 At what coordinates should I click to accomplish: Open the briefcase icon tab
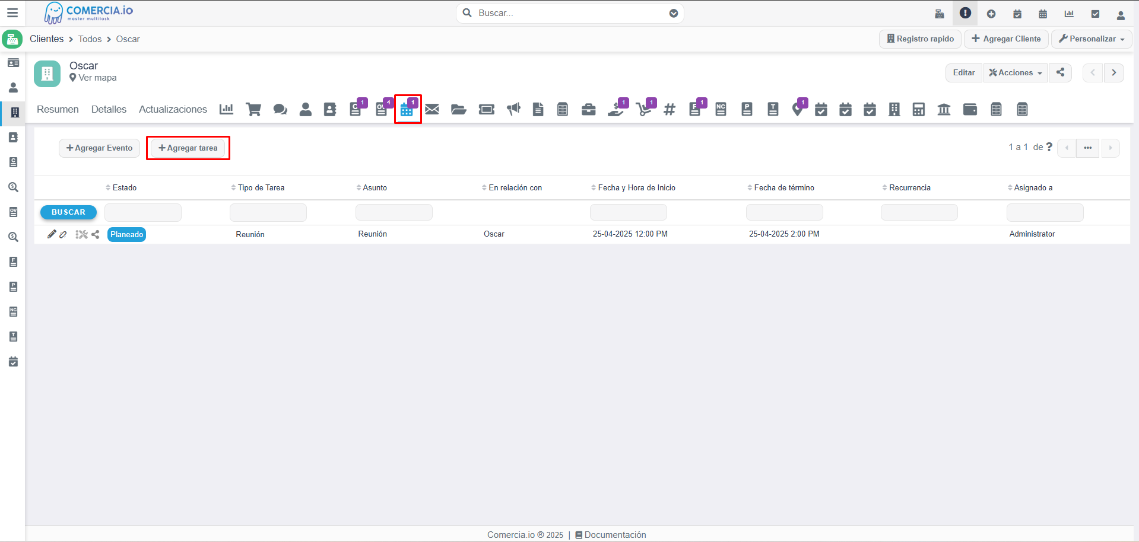click(x=588, y=110)
